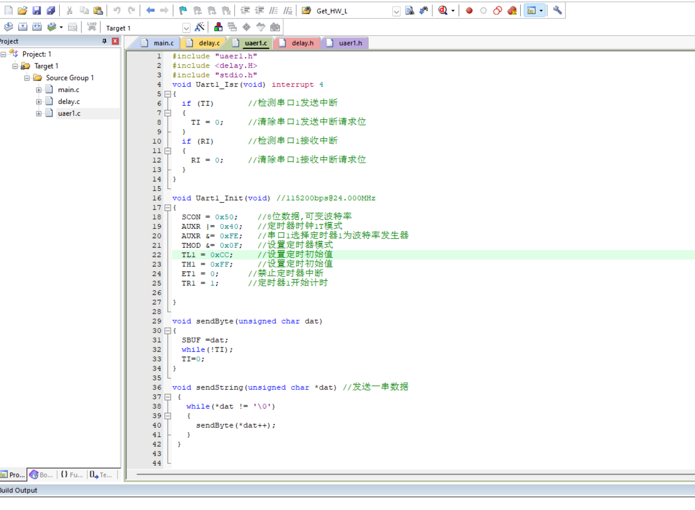Comment selection icon
This screenshot has width=695, height=510.
coord(273,11)
